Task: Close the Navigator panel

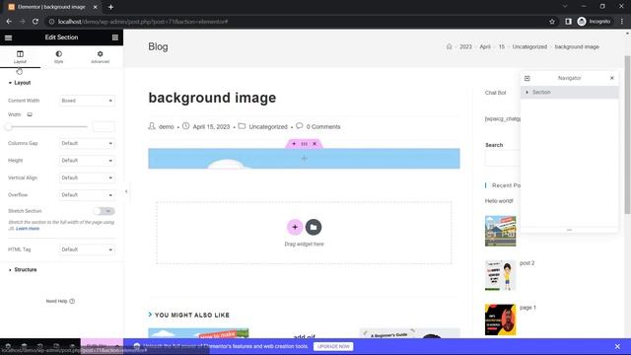Action: (612, 78)
